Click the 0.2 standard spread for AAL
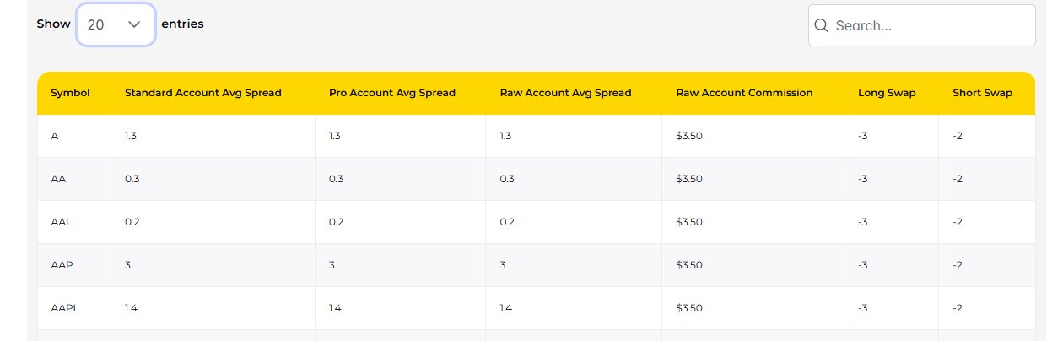 pos(132,222)
